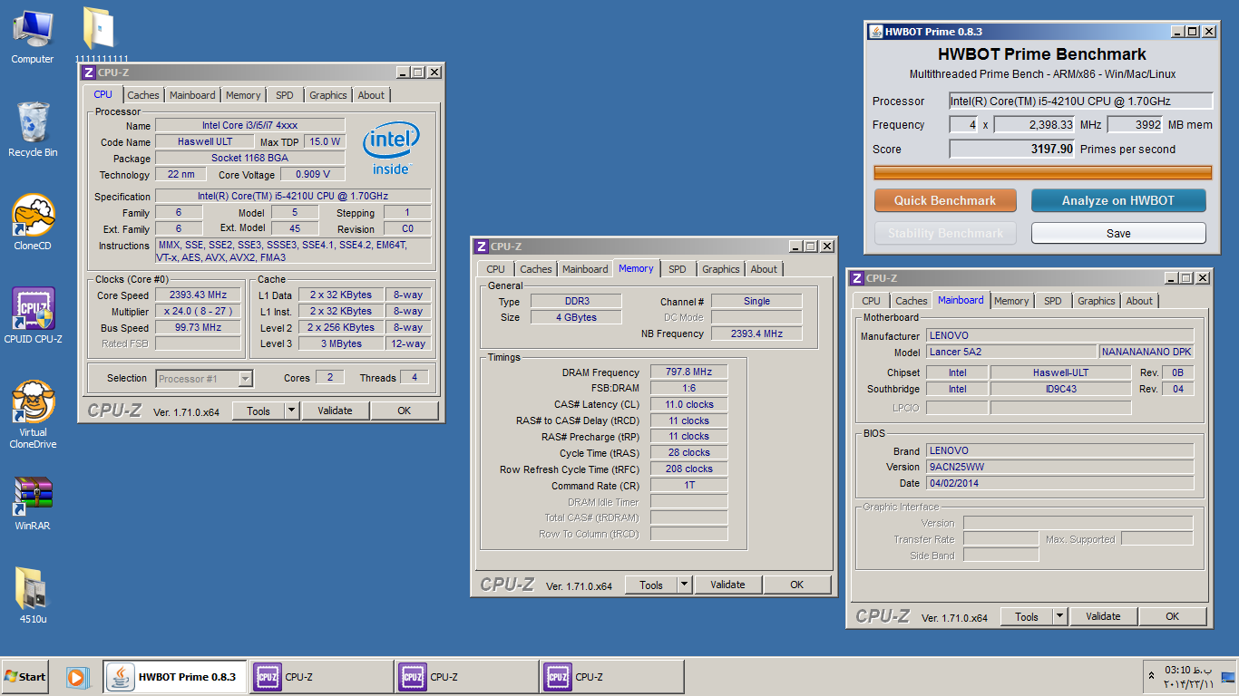1239x696 pixels.
Task: Click Analyze on HWBOT button
Action: (x=1118, y=200)
